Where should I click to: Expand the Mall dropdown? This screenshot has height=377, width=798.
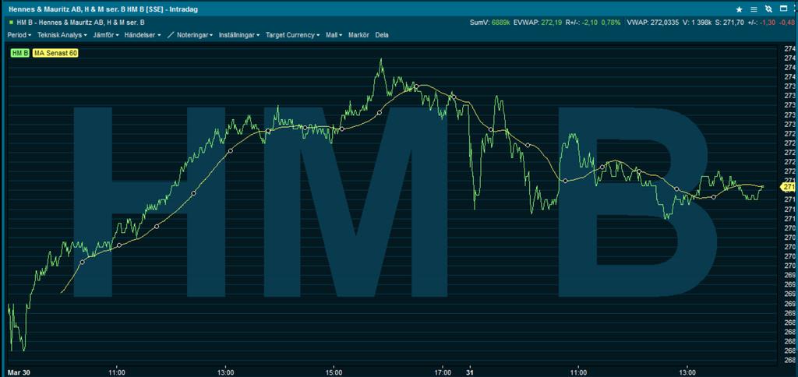pos(334,35)
